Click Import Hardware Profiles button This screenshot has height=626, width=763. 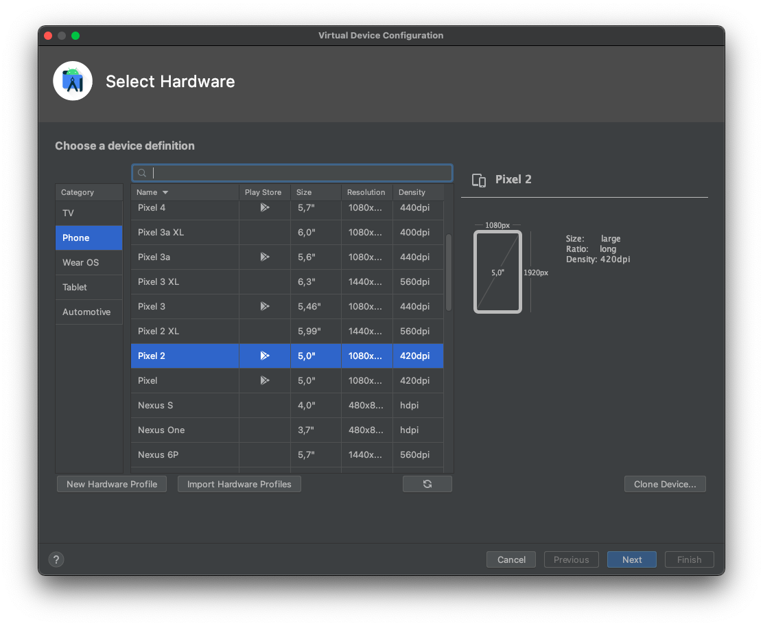point(239,485)
